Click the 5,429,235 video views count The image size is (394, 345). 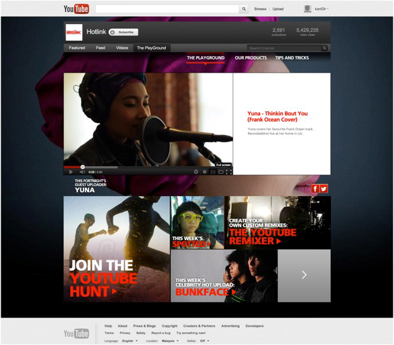click(x=307, y=32)
